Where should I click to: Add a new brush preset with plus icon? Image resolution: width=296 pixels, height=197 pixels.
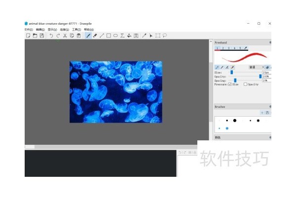pyautogui.click(x=262, y=113)
